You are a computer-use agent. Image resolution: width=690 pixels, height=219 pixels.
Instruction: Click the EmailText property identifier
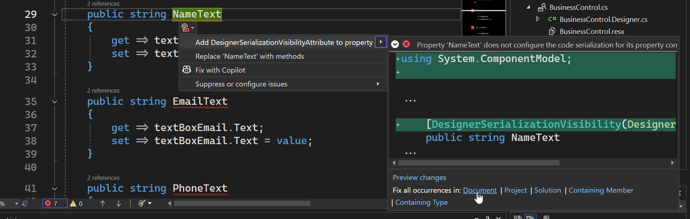pyautogui.click(x=200, y=101)
